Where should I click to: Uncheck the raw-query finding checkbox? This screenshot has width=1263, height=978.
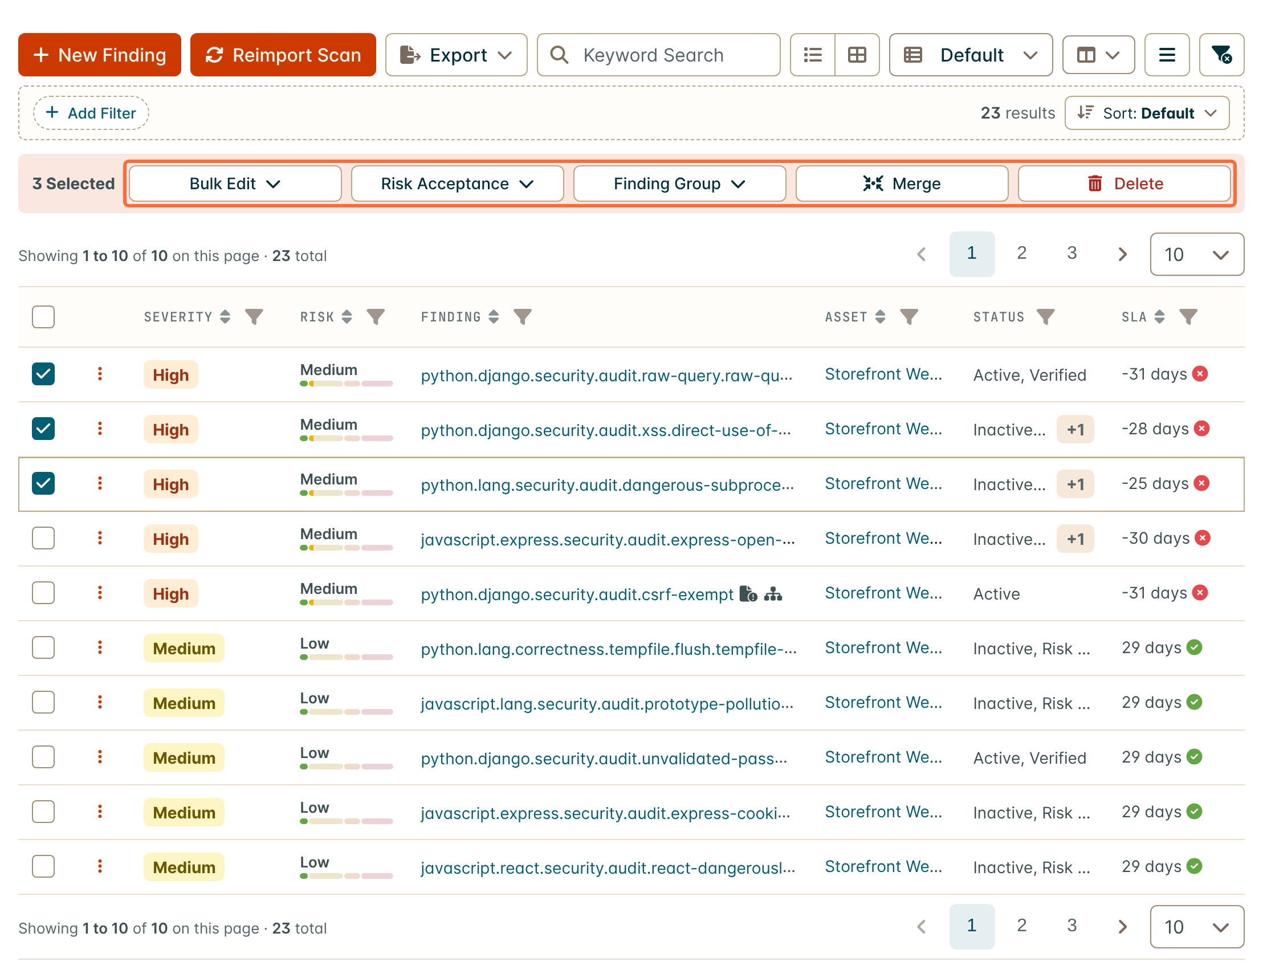(43, 374)
